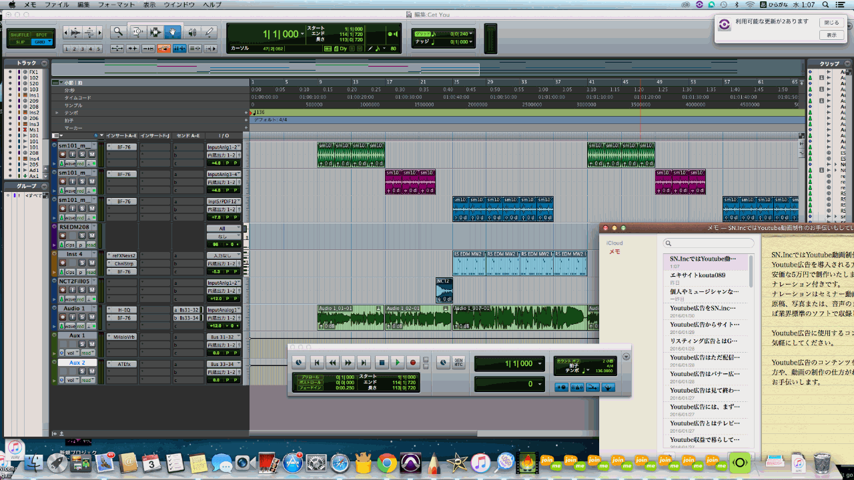Toggle the blue-highlighted edit option icon under the edit tools
This screenshot has width=854, height=480.
point(179,49)
